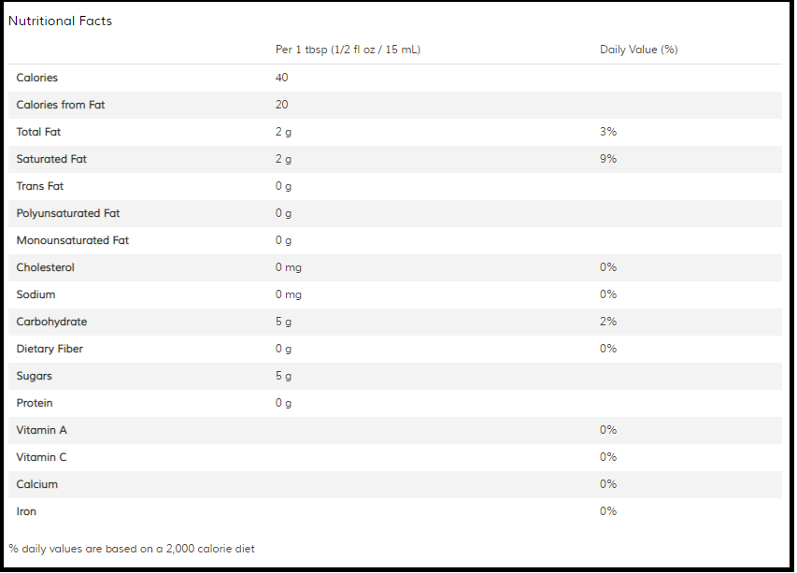Click the Polyunsaturated Fat label
This screenshot has width=797, height=573.
point(68,213)
